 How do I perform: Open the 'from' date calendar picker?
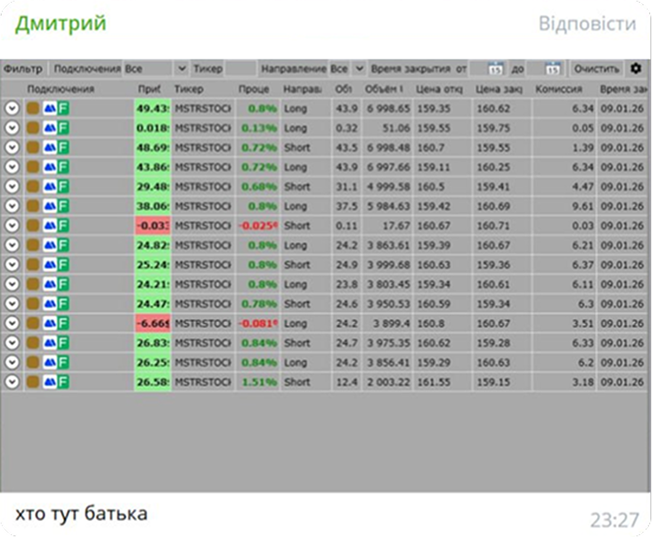click(495, 69)
